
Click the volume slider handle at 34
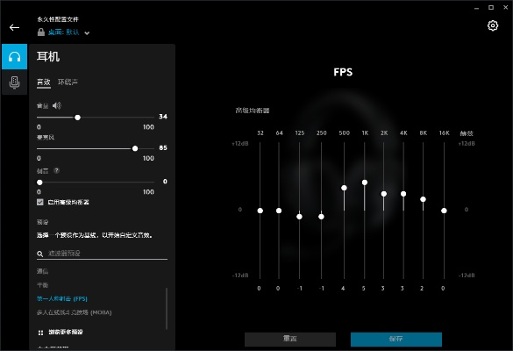click(77, 118)
